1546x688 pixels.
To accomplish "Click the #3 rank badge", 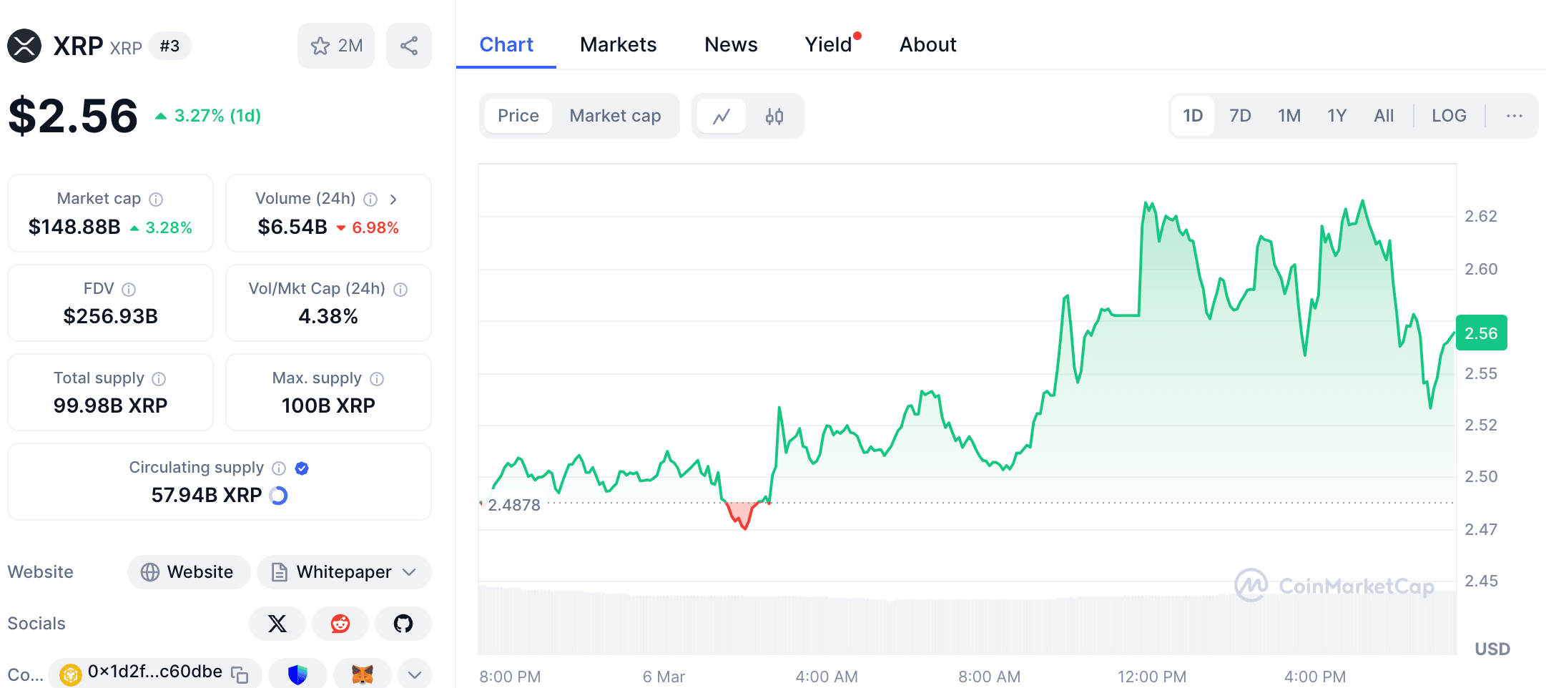I will (x=169, y=46).
